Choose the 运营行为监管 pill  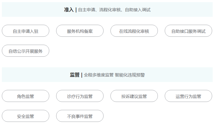point(188,96)
